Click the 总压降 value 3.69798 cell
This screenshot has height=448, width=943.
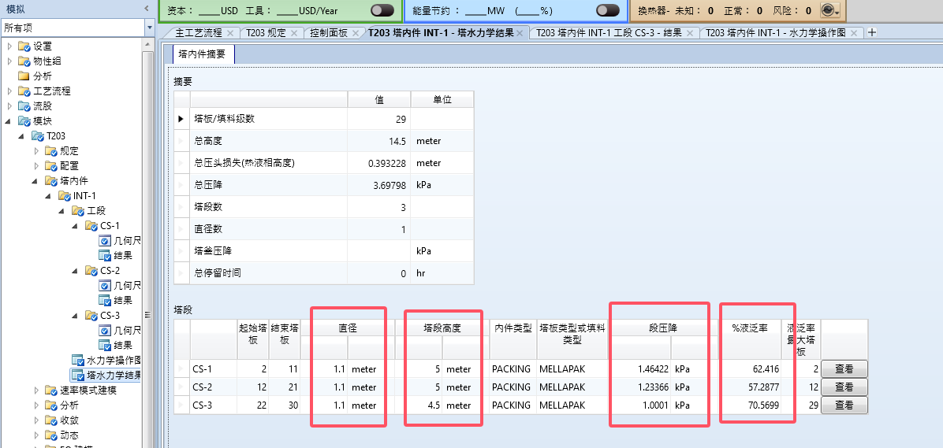tap(379, 185)
